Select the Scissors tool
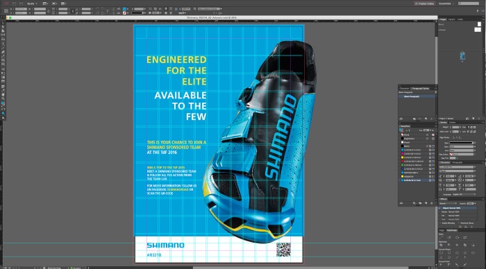This screenshot has height=269, width=486. point(3,69)
